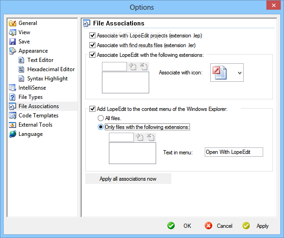Open the Save options page

pos(24,42)
